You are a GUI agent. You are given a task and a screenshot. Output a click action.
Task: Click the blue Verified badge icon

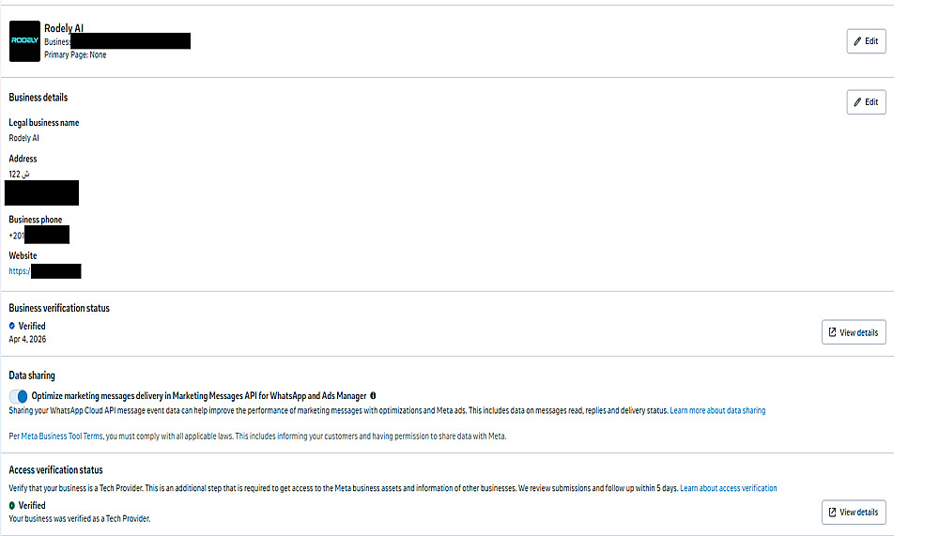click(x=12, y=327)
